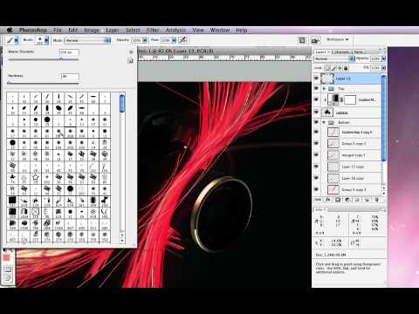Open the Filter menu
Image resolution: width=419 pixels, height=314 pixels.
[x=153, y=30]
